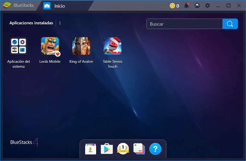
Task: Click the BlueStacks logo in title bar
Action: 7,5
